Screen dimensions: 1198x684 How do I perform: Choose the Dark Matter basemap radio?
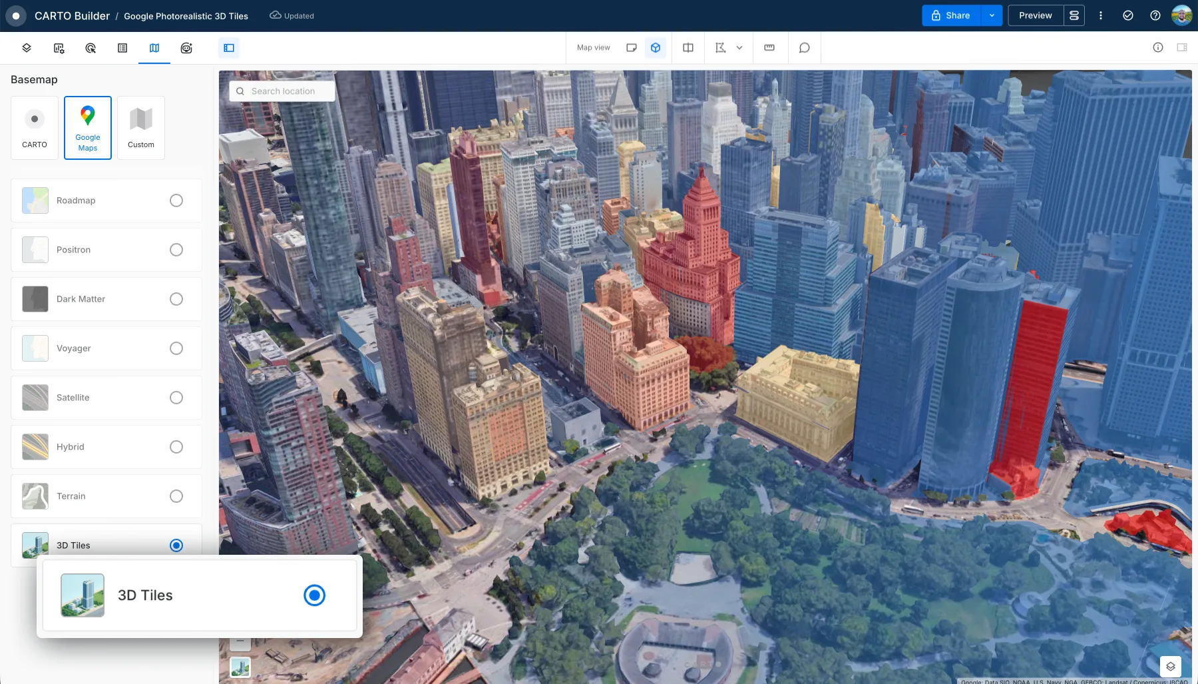click(x=176, y=299)
